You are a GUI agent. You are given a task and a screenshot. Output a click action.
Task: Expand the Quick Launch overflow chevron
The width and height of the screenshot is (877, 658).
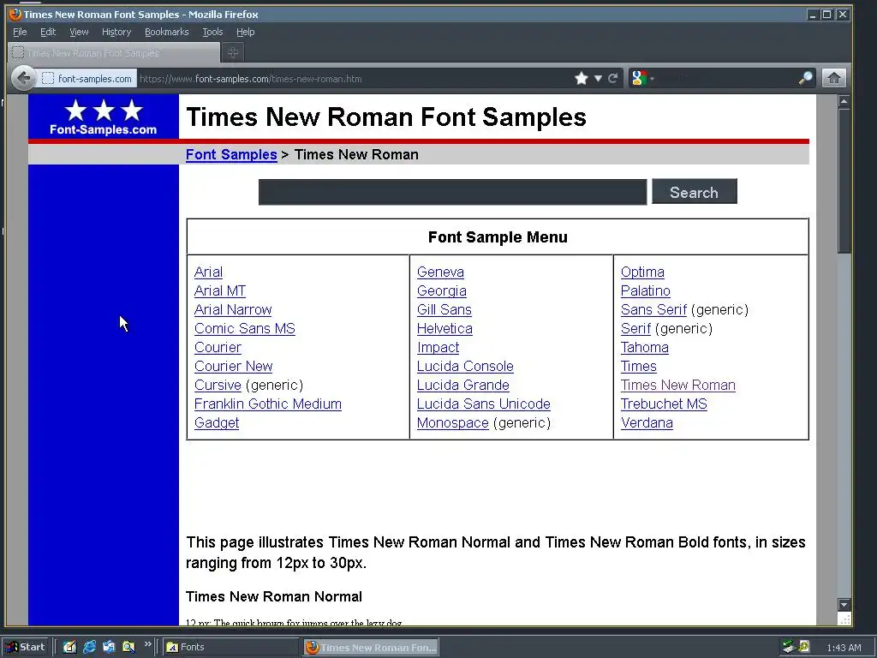[x=147, y=644]
